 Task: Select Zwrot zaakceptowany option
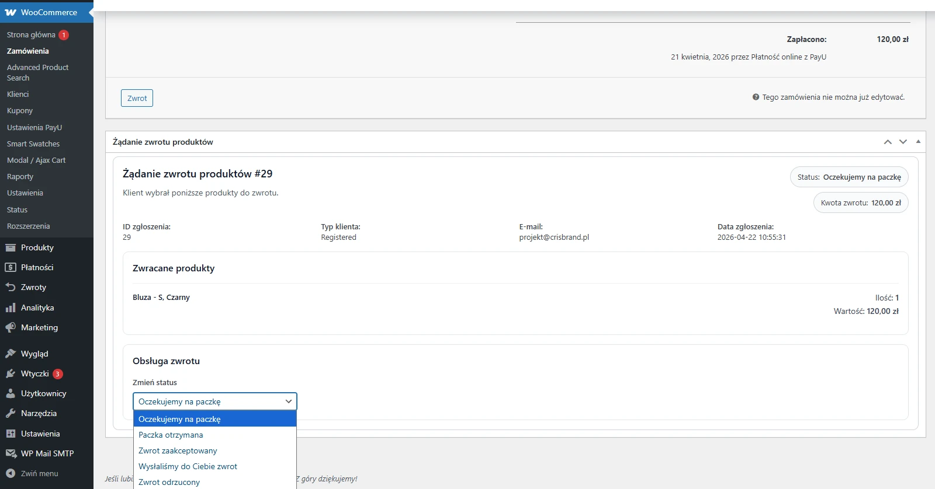(215, 450)
